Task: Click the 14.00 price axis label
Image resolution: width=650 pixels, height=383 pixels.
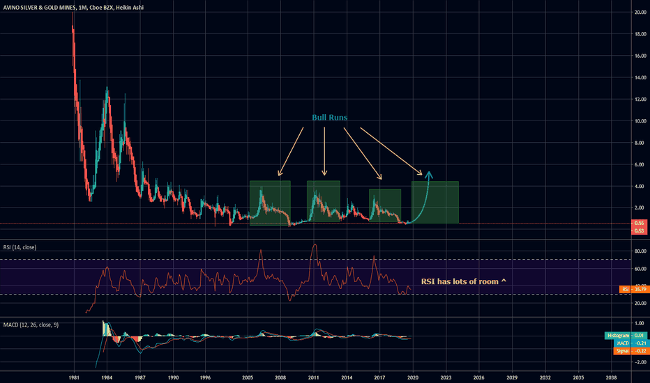Action: coord(640,77)
